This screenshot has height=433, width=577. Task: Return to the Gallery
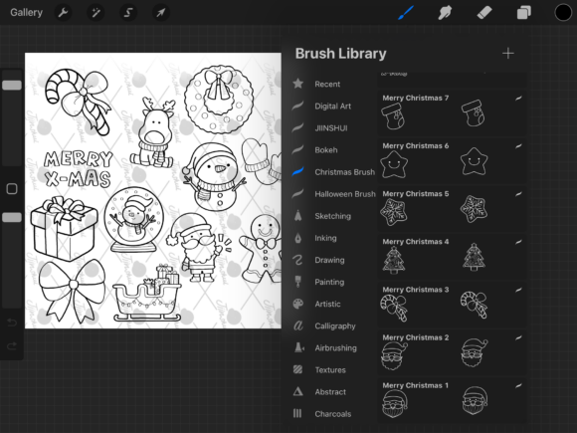pyautogui.click(x=26, y=13)
